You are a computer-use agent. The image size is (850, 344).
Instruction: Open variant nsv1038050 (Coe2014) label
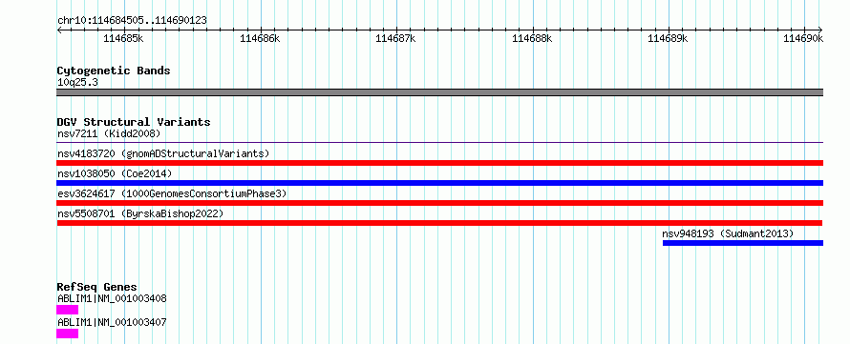115,173
